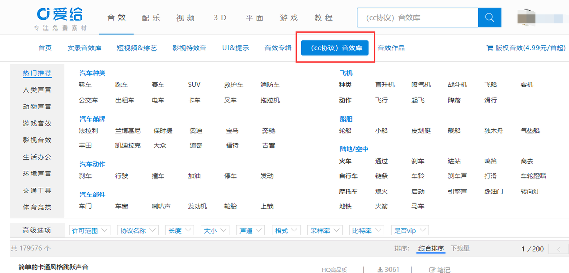Open the 平面 top menu
The width and height of the screenshot is (569, 273).
(x=254, y=18)
